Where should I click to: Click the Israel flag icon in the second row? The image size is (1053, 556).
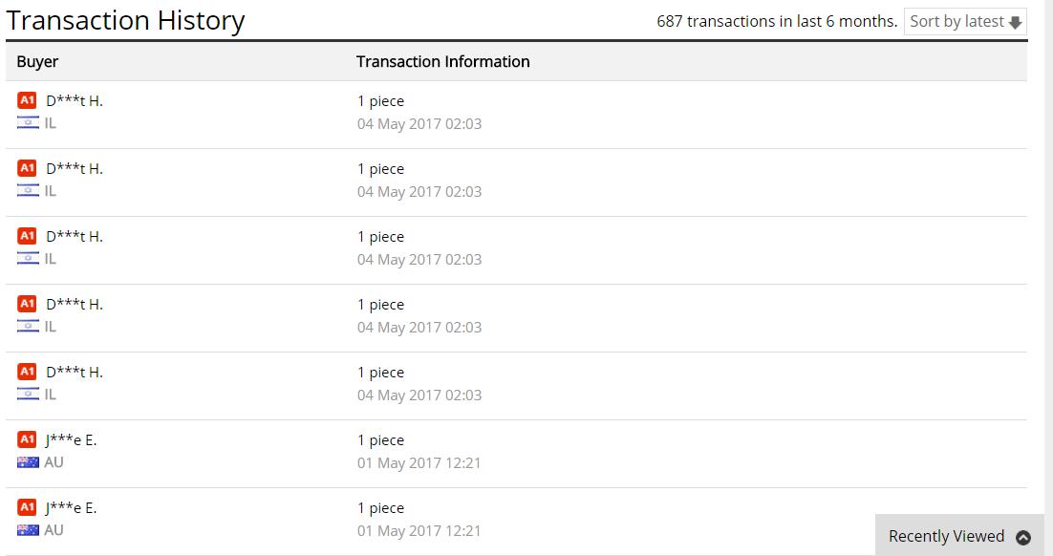click(29, 191)
